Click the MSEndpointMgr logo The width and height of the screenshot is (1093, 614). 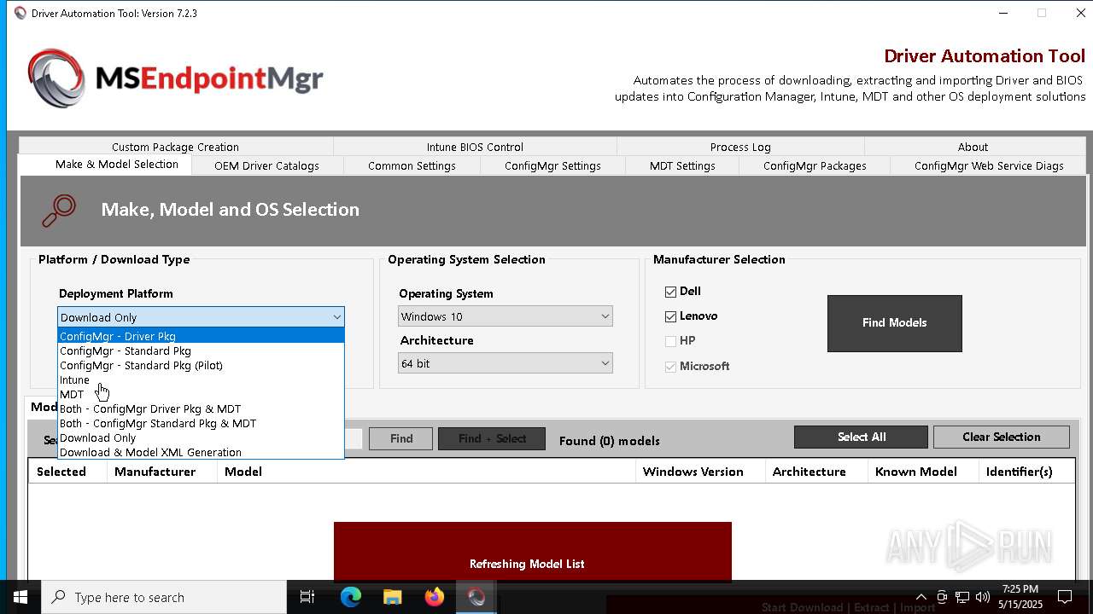(175, 78)
